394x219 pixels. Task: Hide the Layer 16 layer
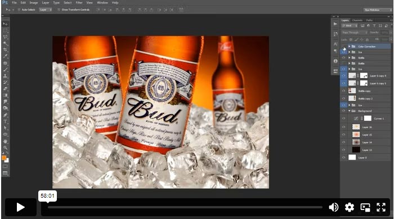click(x=343, y=127)
